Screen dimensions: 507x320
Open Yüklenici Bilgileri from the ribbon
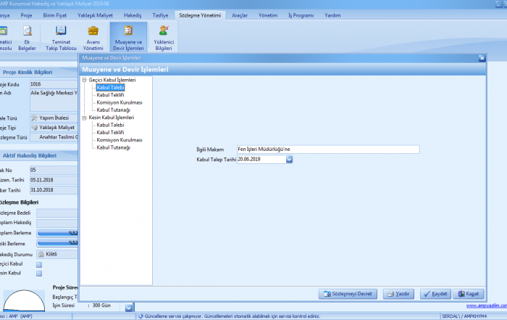164,37
